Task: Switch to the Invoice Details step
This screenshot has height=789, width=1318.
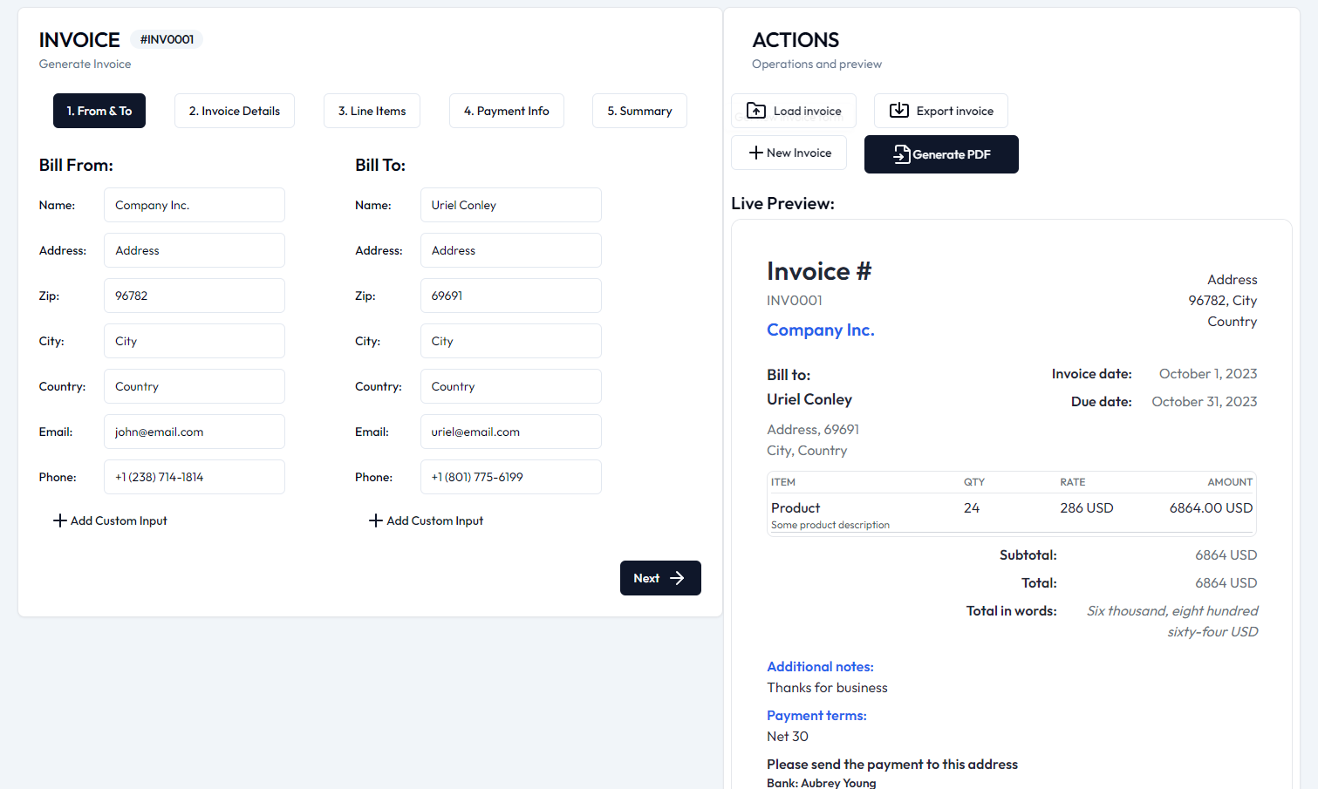Action: point(234,111)
